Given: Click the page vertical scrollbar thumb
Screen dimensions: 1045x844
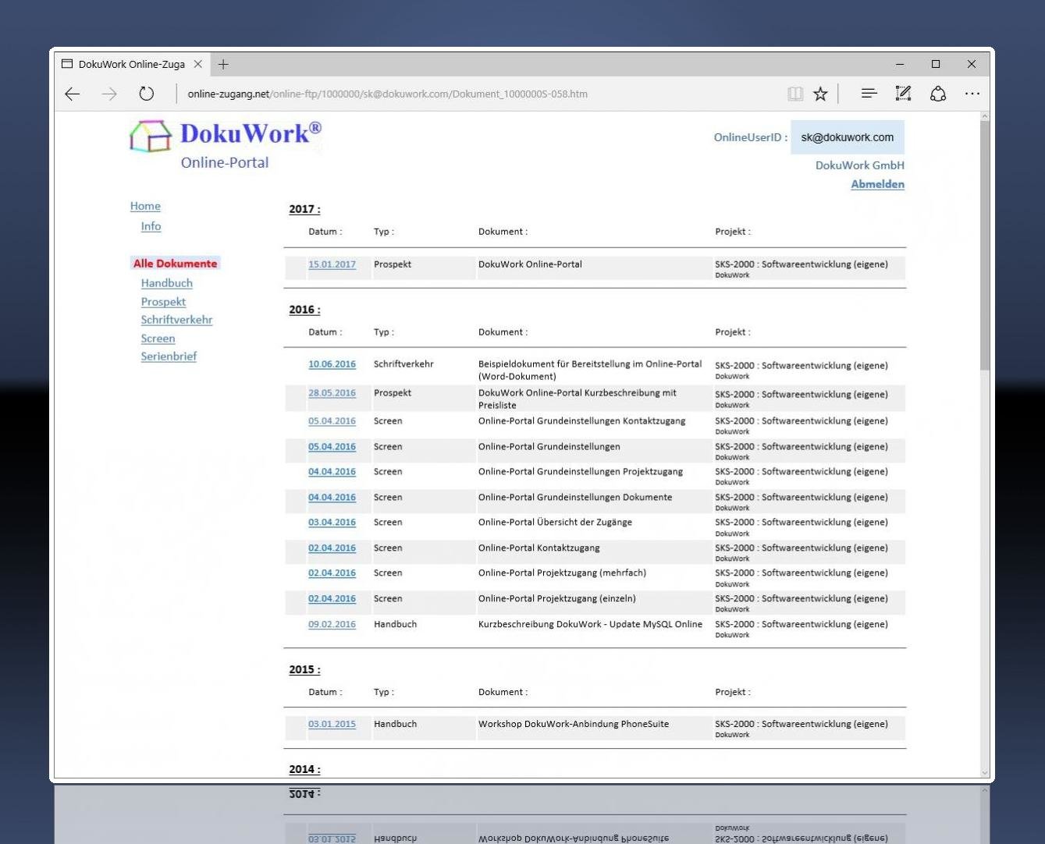Looking at the screenshot, I should (985, 246).
